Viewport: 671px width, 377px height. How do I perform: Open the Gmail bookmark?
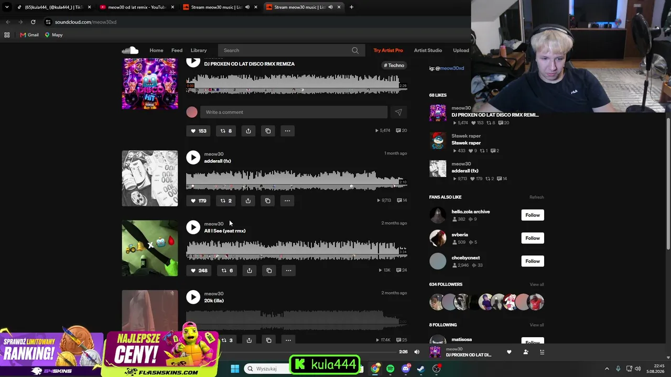click(29, 35)
